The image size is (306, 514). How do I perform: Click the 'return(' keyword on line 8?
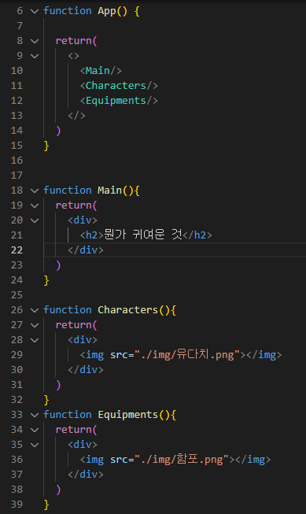click(76, 41)
